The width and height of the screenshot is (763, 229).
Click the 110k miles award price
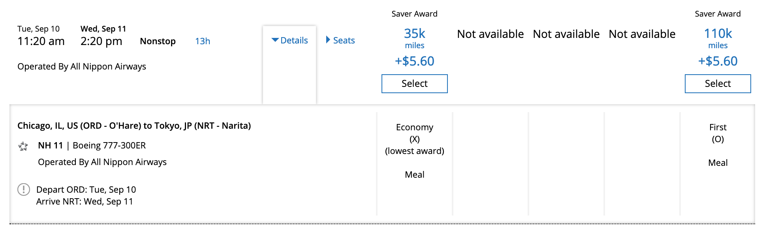(x=718, y=38)
